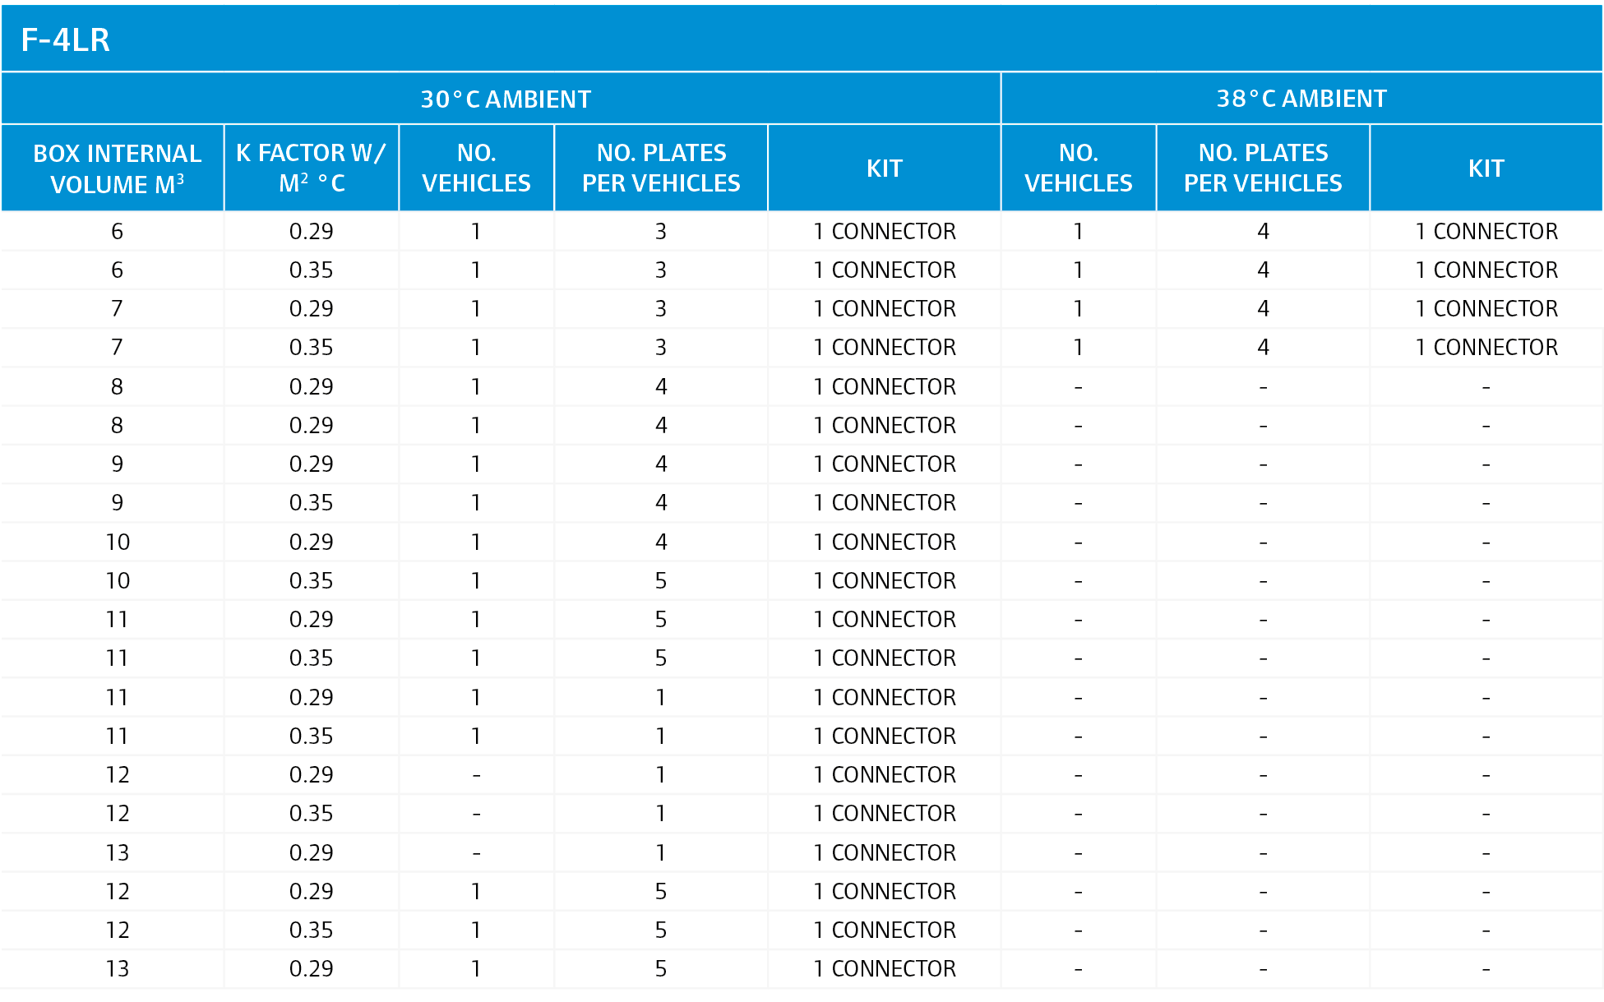Viewport: 1604px width, 1002px height.
Task: Click 30°C '1 CONNECTOR' kit in volume 9, 0.35 row
Action: 885,503
